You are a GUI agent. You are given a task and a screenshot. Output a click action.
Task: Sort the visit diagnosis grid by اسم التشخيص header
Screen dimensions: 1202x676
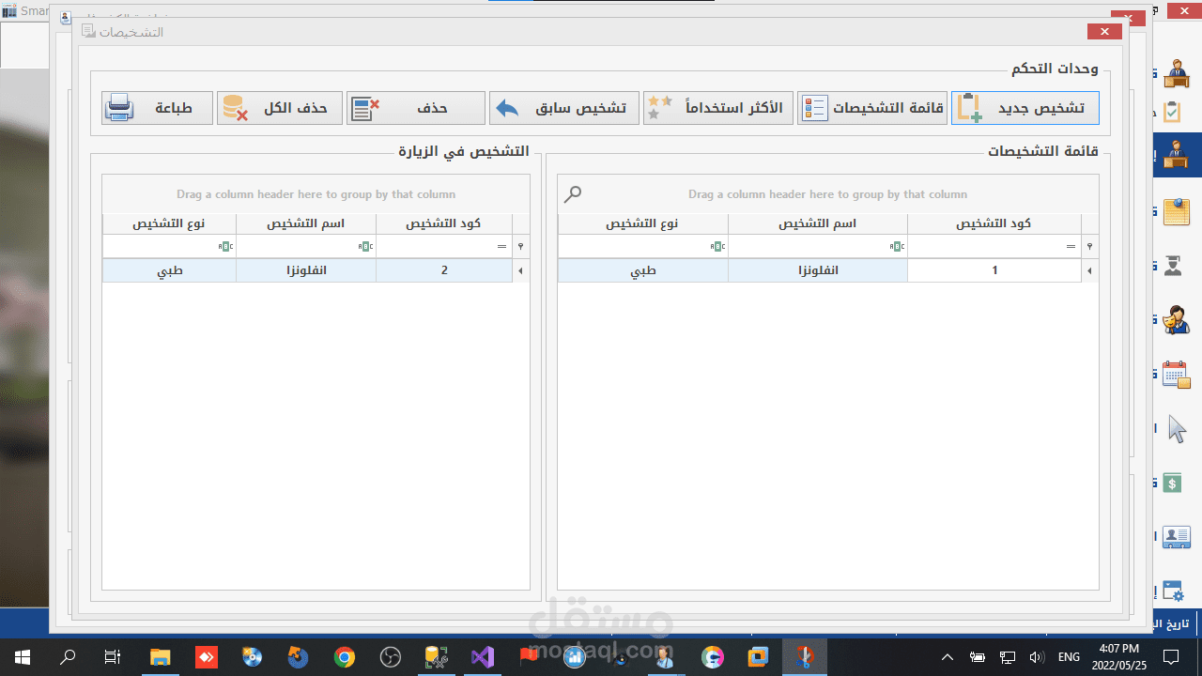[306, 223]
